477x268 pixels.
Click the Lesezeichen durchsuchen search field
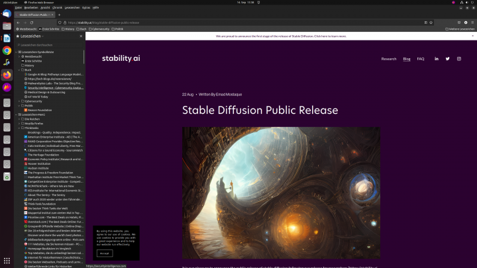pyautogui.click(x=49, y=45)
